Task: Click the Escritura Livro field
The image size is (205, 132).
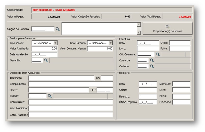Action: 148,49
